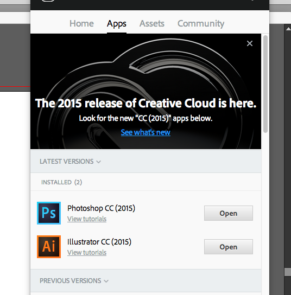
Task: Follow the See what's new link
Action: click(145, 132)
